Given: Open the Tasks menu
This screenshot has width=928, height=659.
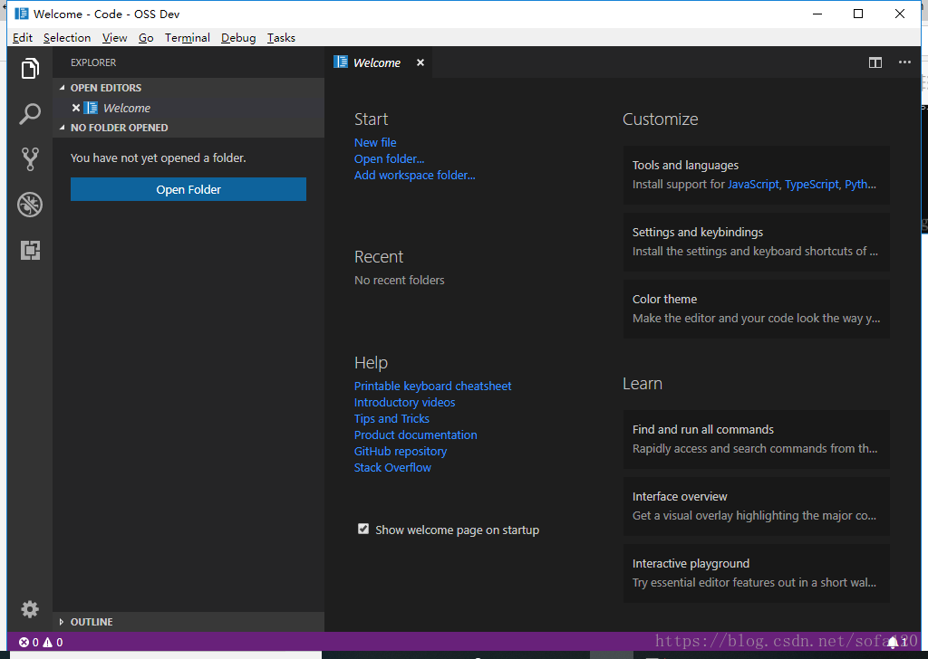Looking at the screenshot, I should tap(281, 38).
